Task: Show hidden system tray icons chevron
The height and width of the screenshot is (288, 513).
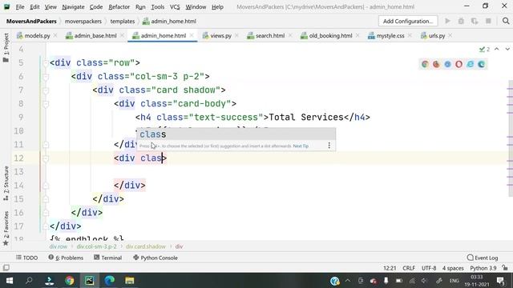Action: pos(347,281)
